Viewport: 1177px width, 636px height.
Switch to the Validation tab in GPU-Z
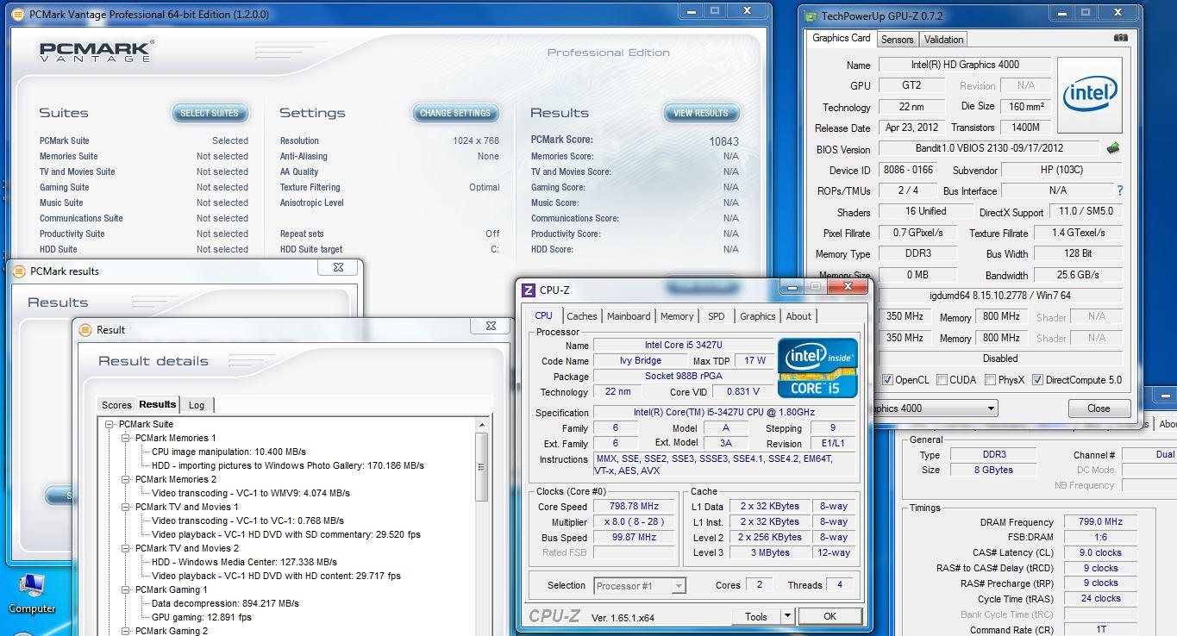943,40
